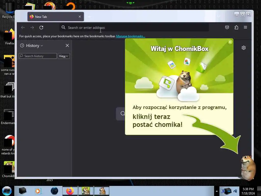Click the volume tray icon

click(235, 191)
